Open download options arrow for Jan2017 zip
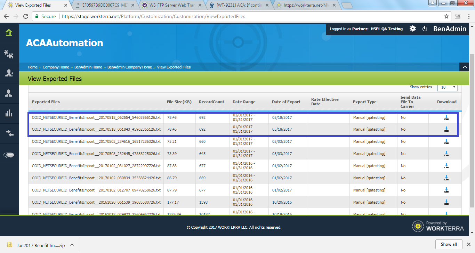 [72, 245]
